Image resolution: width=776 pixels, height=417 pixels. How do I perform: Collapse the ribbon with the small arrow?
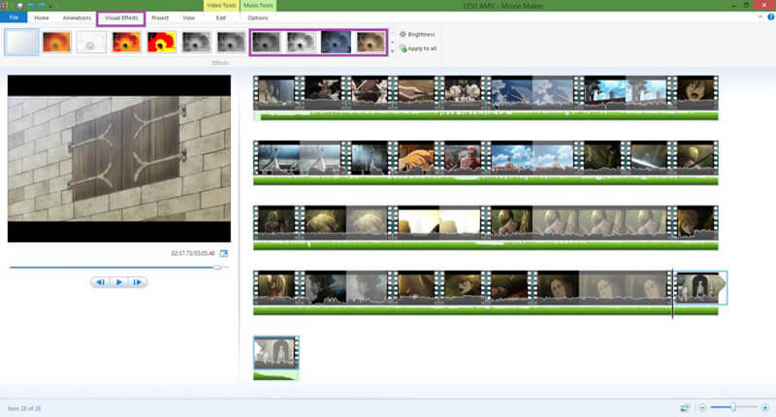pyautogui.click(x=760, y=16)
